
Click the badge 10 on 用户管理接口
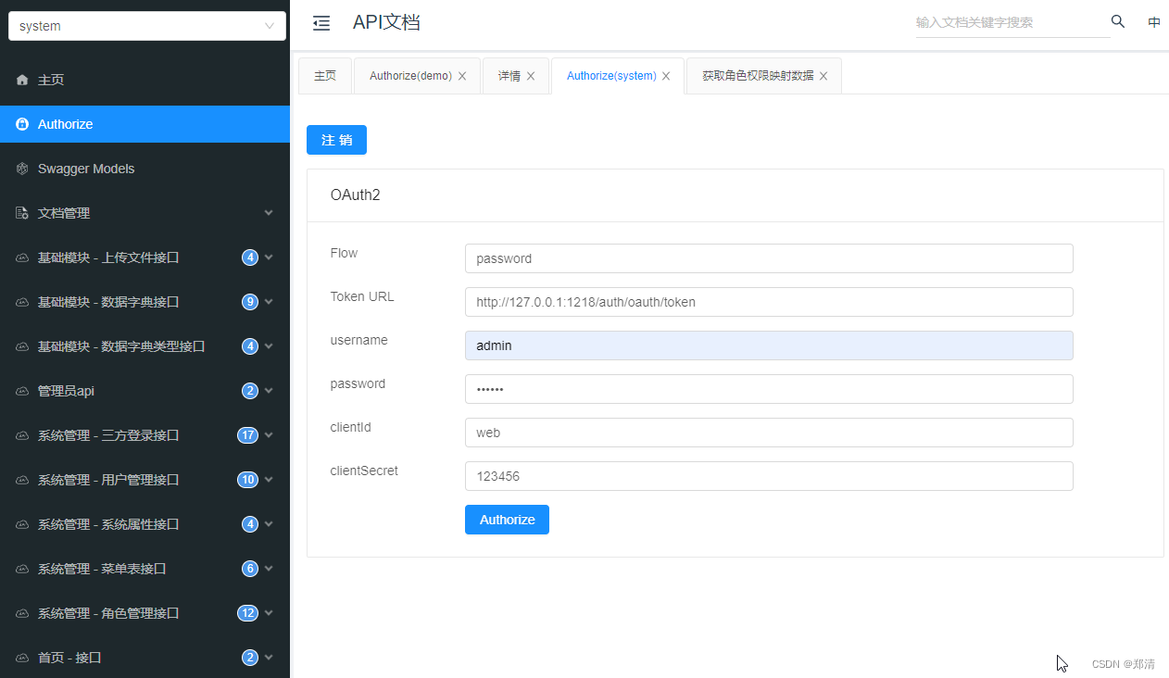[x=247, y=480]
